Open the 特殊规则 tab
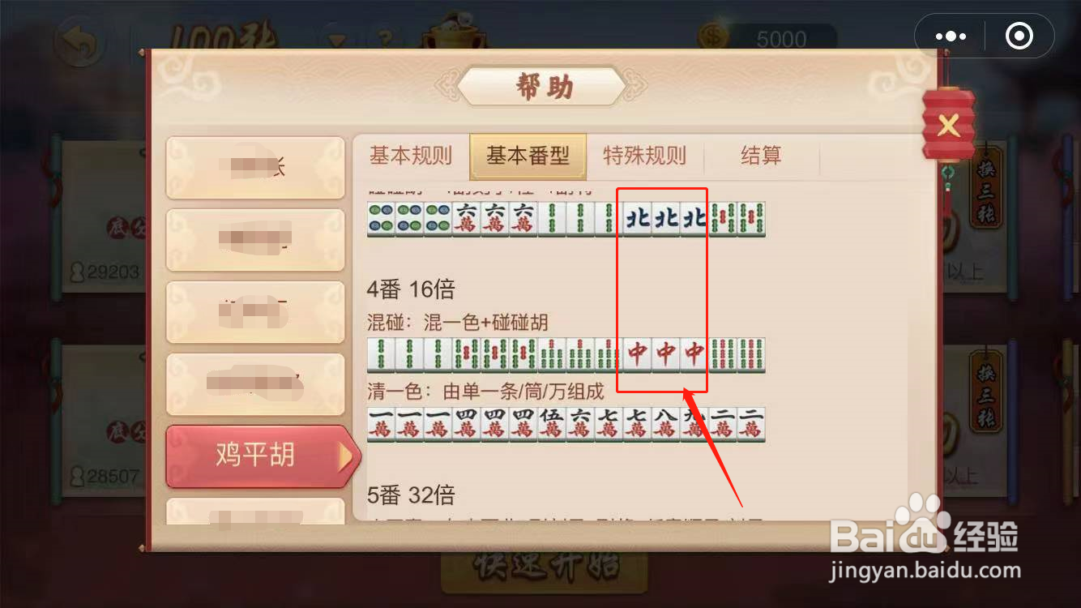 pos(644,156)
